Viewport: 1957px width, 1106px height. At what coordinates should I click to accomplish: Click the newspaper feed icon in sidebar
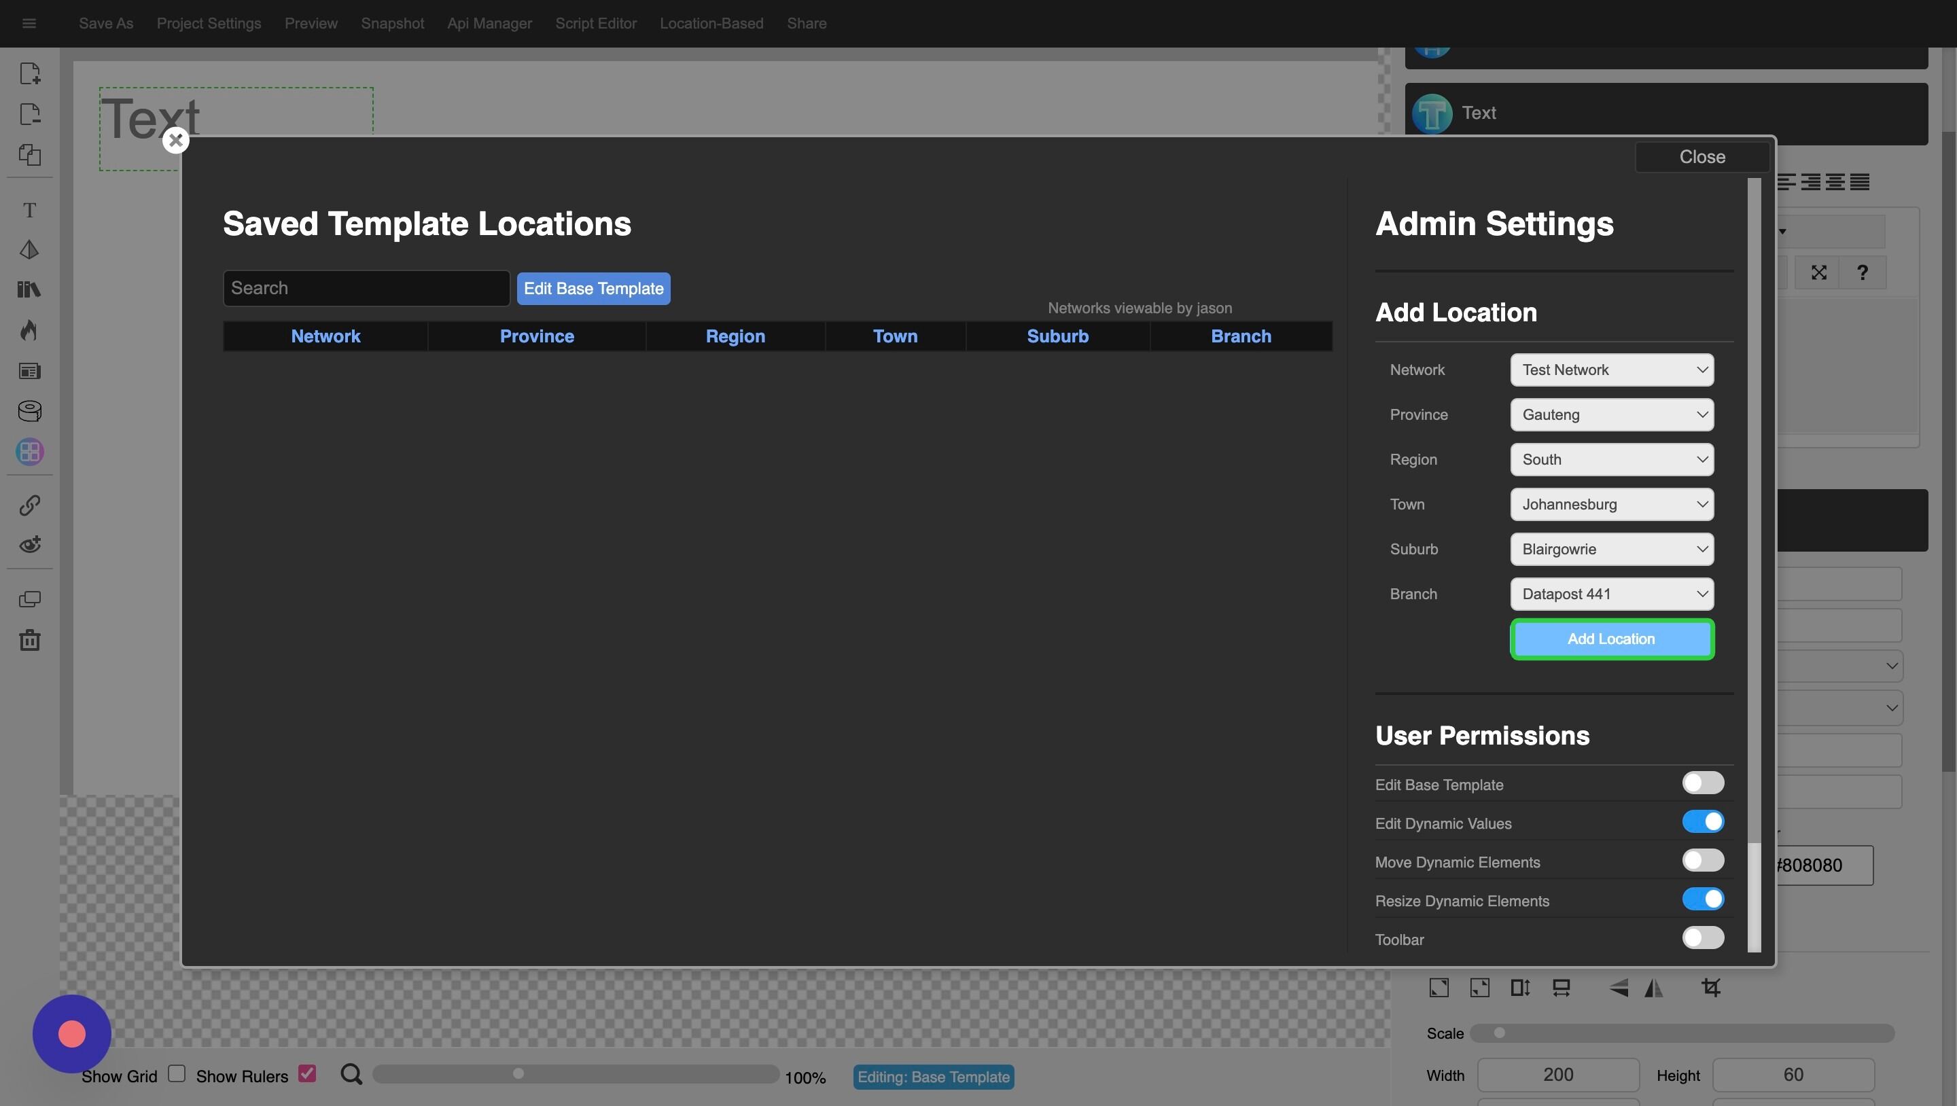click(x=30, y=371)
